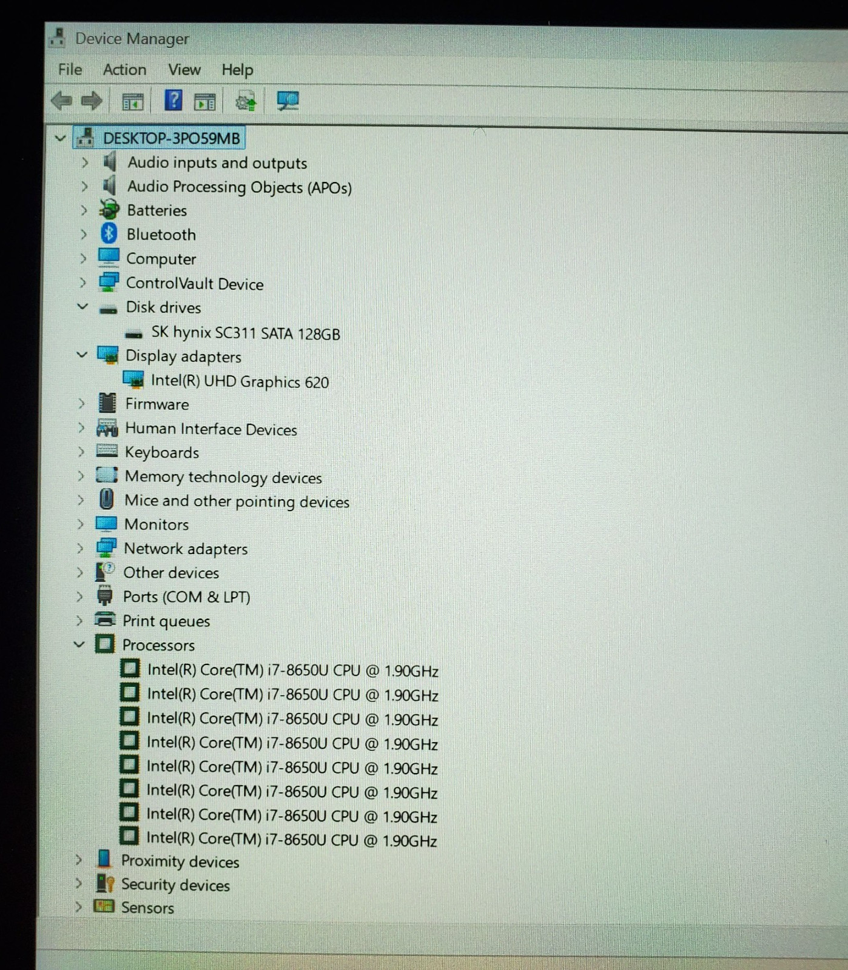Click the Other devices question icon
This screenshot has width=848, height=970.
pos(105,571)
